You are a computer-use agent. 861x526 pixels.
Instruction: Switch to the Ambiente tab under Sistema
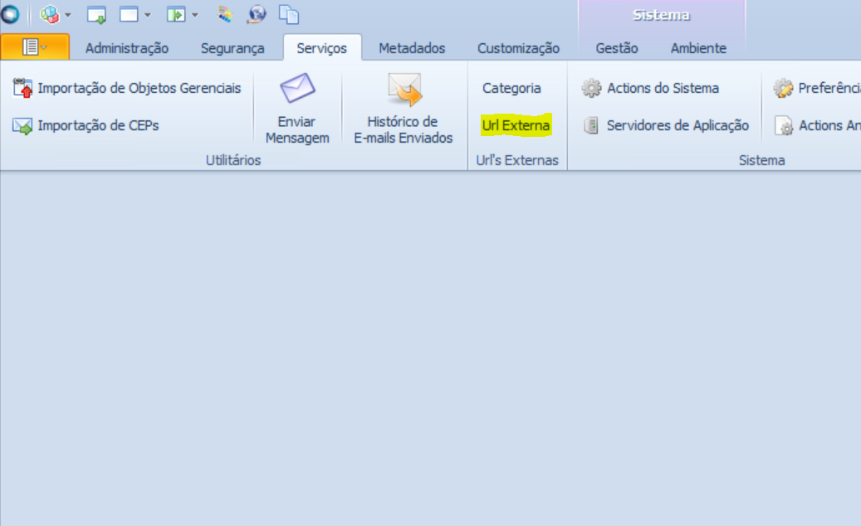click(698, 48)
